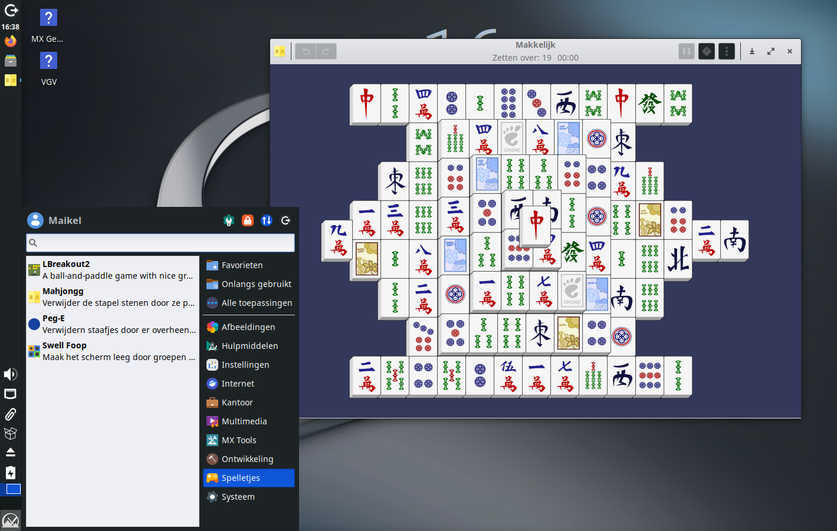837x531 pixels.
Task: Open the Onlangs gebruikt category
Action: [249, 283]
